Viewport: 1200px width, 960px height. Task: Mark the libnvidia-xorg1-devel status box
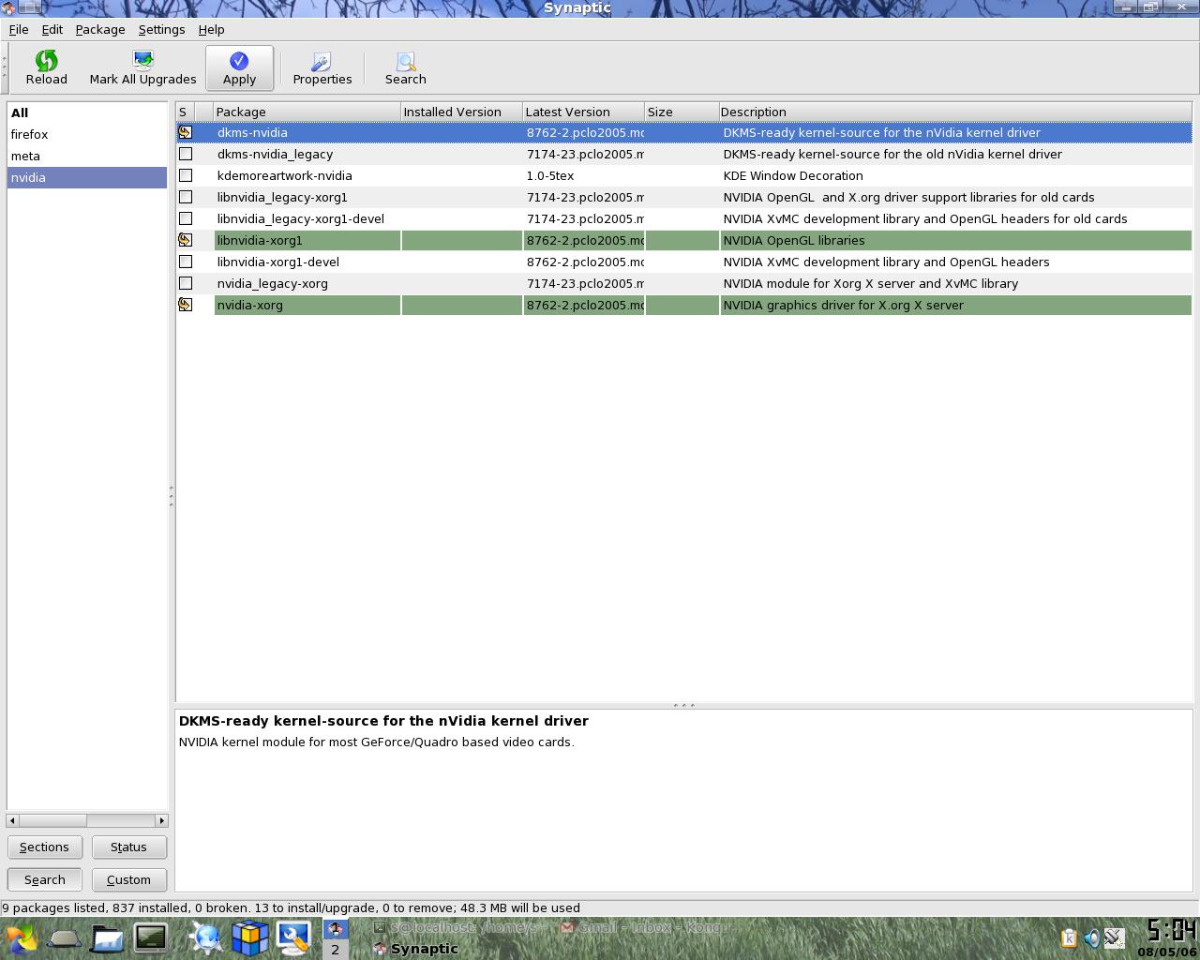(x=186, y=262)
